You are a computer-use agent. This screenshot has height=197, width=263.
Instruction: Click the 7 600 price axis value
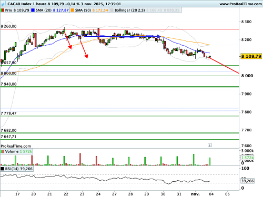tap(246, 146)
